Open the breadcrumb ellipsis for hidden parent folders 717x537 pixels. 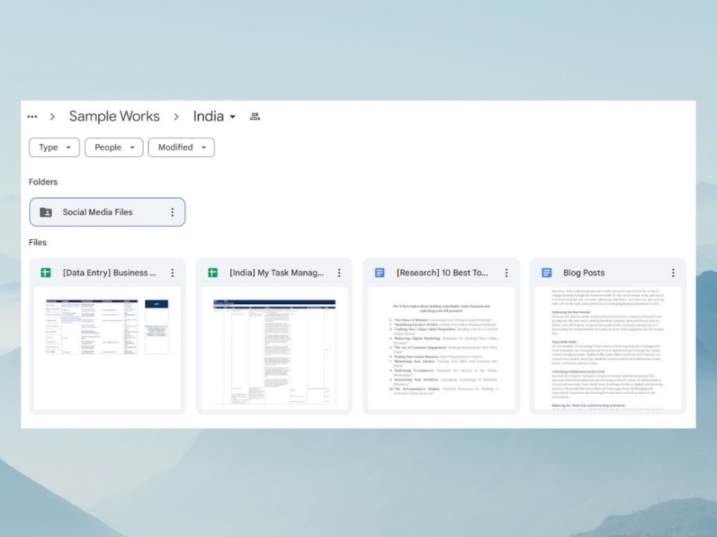pyautogui.click(x=32, y=117)
